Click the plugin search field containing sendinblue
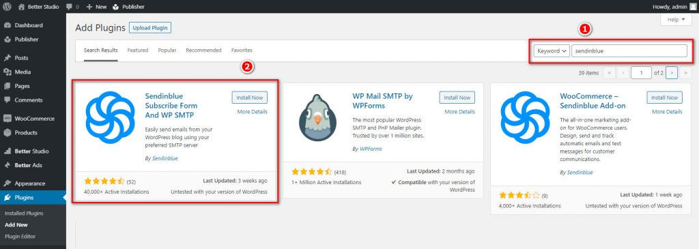Screen dimensions: 699x249 coord(629,50)
